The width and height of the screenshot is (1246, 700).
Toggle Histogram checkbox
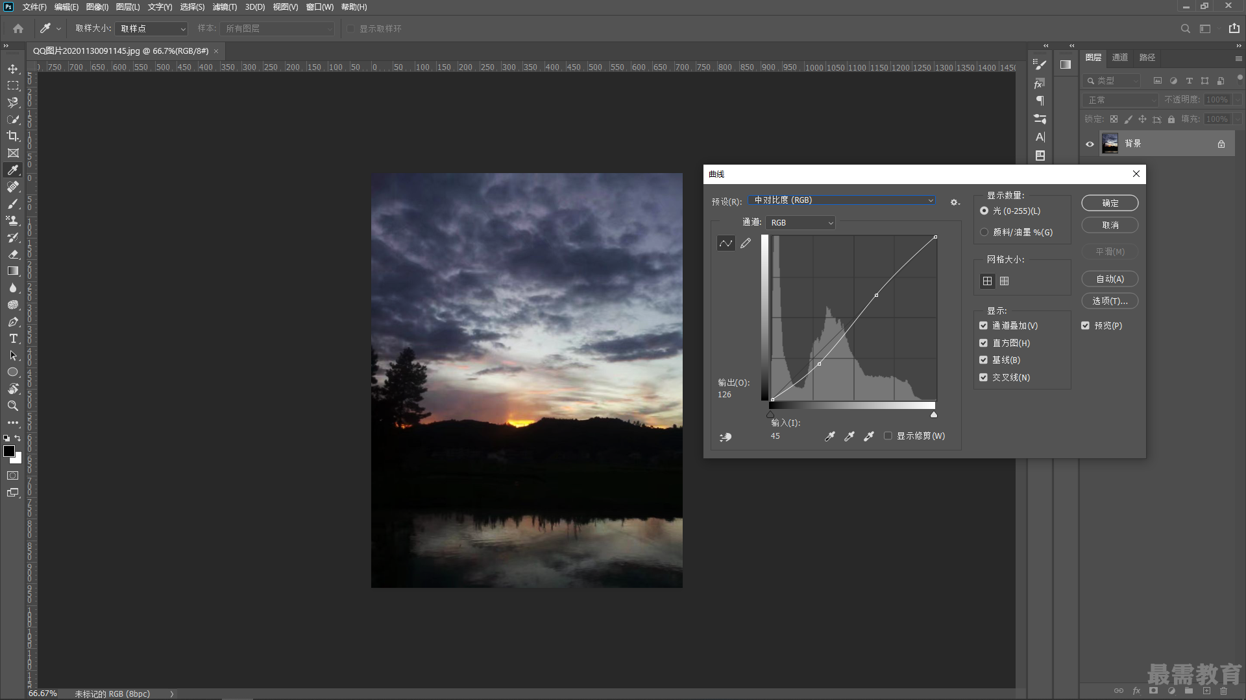point(983,343)
